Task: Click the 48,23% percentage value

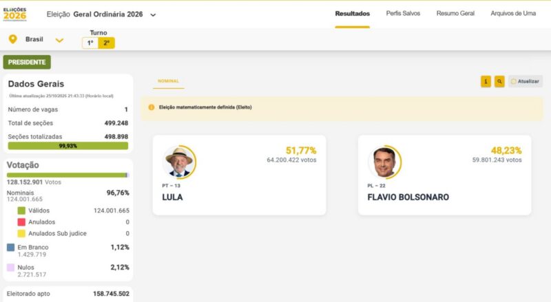Action: [506, 151]
